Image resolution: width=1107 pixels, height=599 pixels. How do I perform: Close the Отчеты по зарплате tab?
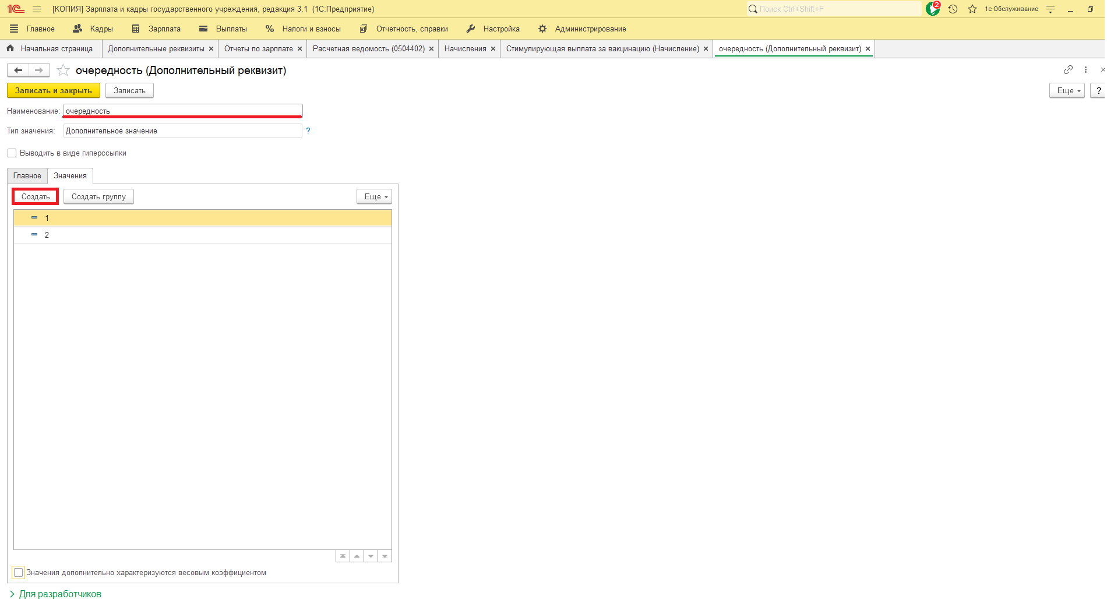[x=299, y=49]
